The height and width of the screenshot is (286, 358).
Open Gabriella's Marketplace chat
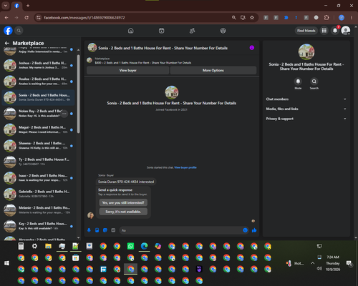[38, 194]
